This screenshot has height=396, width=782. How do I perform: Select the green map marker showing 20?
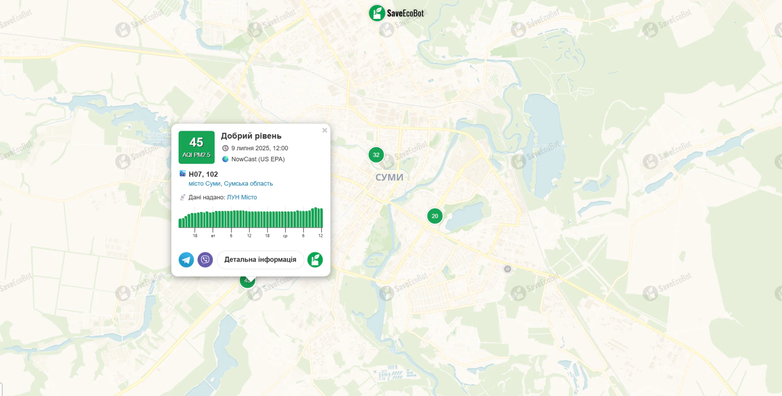[x=435, y=216]
